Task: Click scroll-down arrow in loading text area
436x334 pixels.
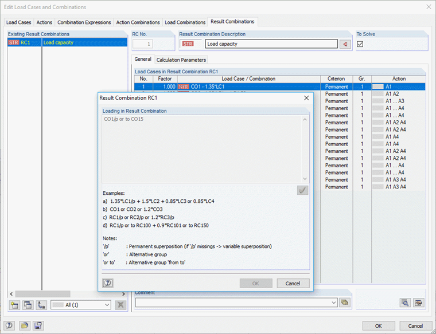Action: (305, 179)
